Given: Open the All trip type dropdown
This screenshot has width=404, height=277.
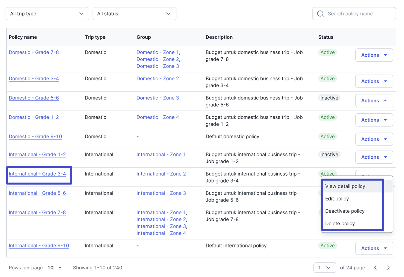Looking at the screenshot, I should point(47,14).
